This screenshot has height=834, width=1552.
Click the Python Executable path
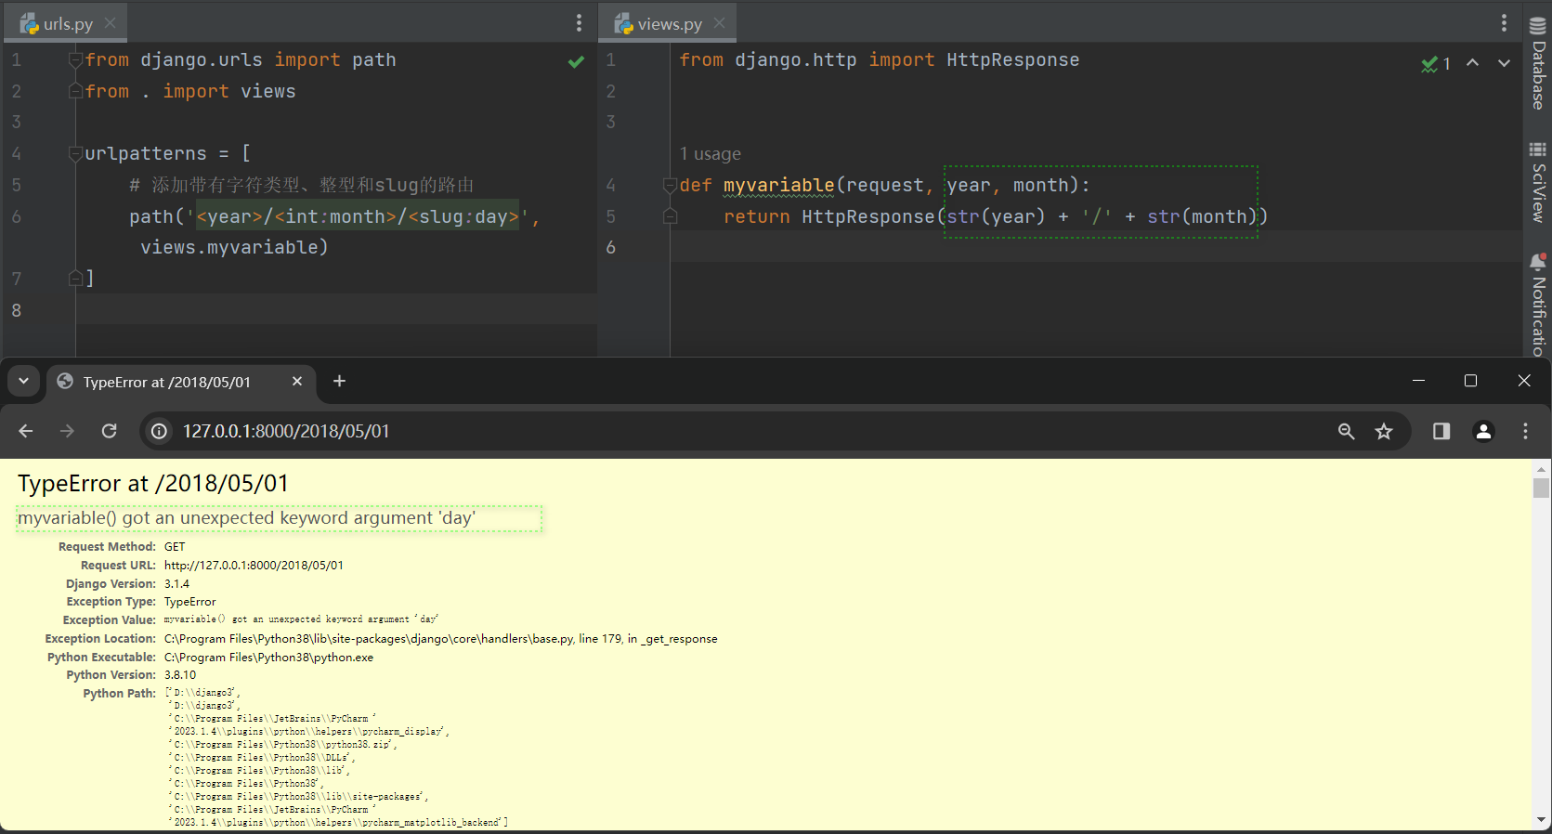[x=268, y=658]
